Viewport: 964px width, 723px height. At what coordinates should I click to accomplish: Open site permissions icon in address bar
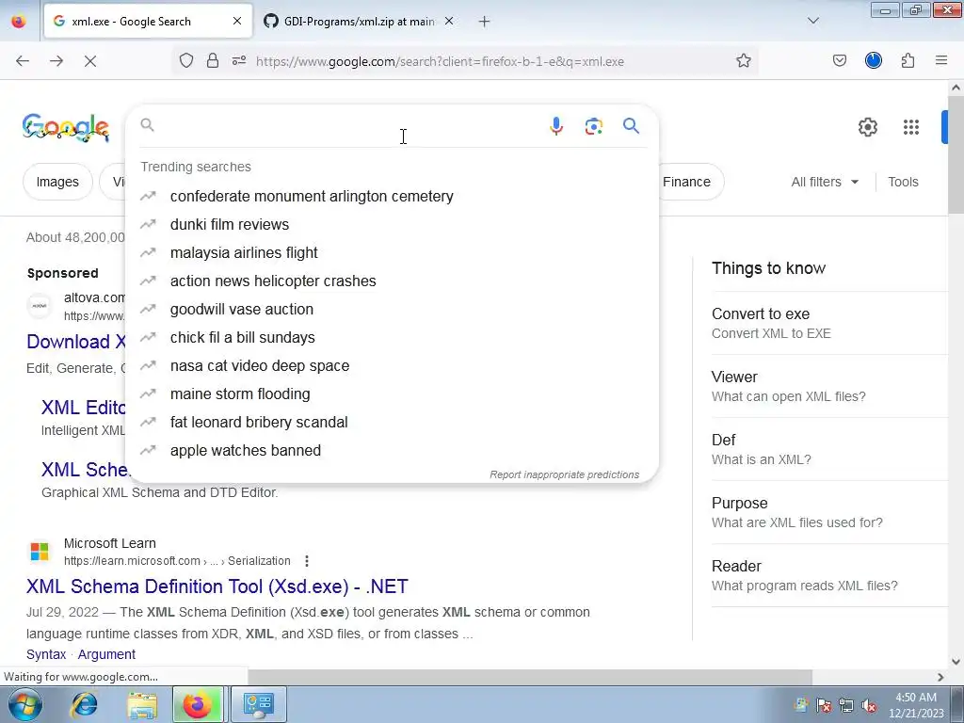click(x=239, y=61)
